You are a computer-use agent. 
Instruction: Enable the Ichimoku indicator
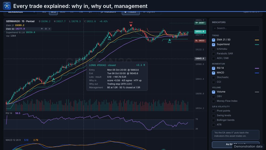tap(214, 49)
